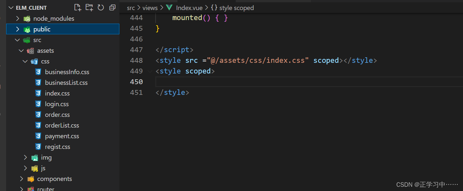The height and width of the screenshot is (191, 463).
Task: Expand the js folder chevron
Action: 26,168
